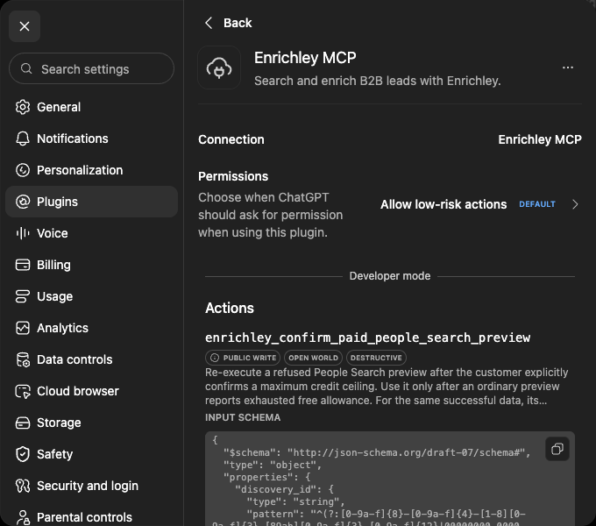The width and height of the screenshot is (596, 526).
Task: Click the INPUT SCHEMA heading
Action: point(243,417)
